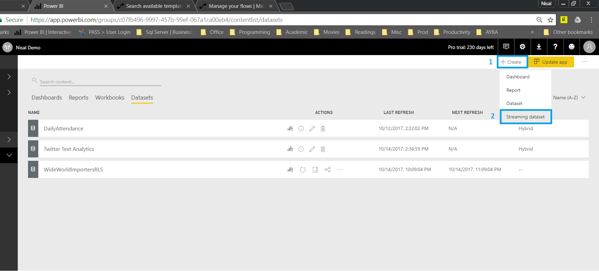View info for Twitter Text Analytics dataset
This screenshot has width=599, height=271.
[301, 149]
